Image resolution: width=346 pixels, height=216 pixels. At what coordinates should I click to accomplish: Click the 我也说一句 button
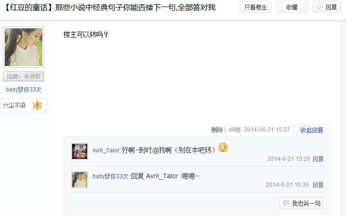[x=301, y=203]
